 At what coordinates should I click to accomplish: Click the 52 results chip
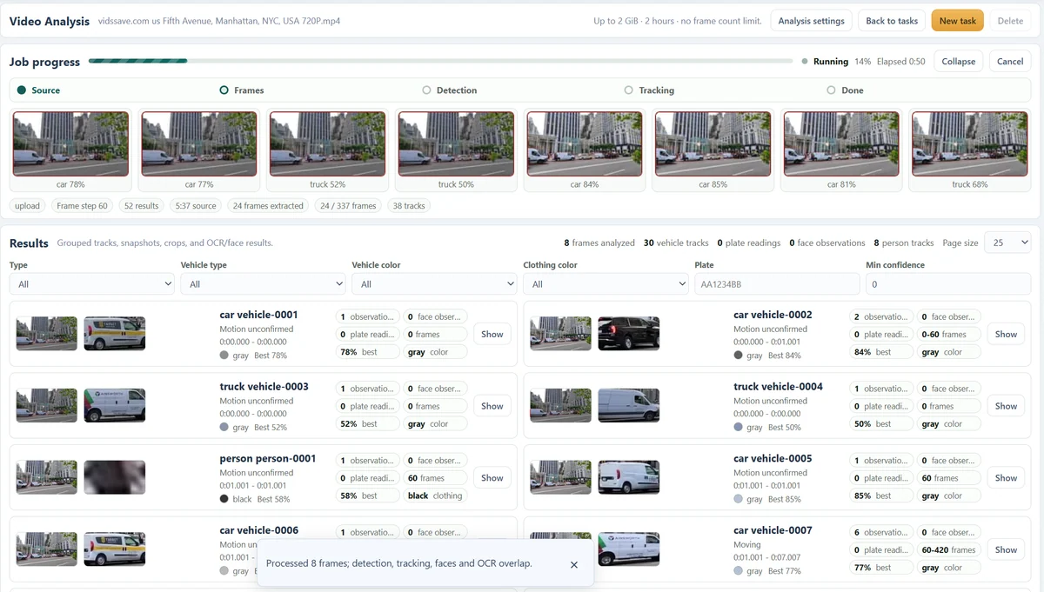coord(142,206)
